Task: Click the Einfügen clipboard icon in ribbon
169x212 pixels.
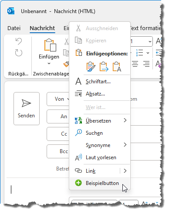Action: (x=50, y=45)
